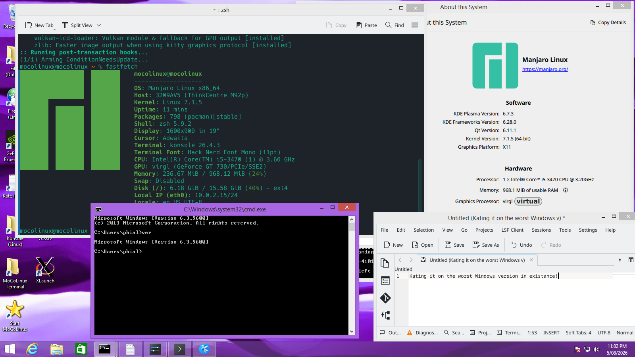635x357 pixels.
Task: Click Split View in Konsole toolbar
Action: (x=77, y=25)
